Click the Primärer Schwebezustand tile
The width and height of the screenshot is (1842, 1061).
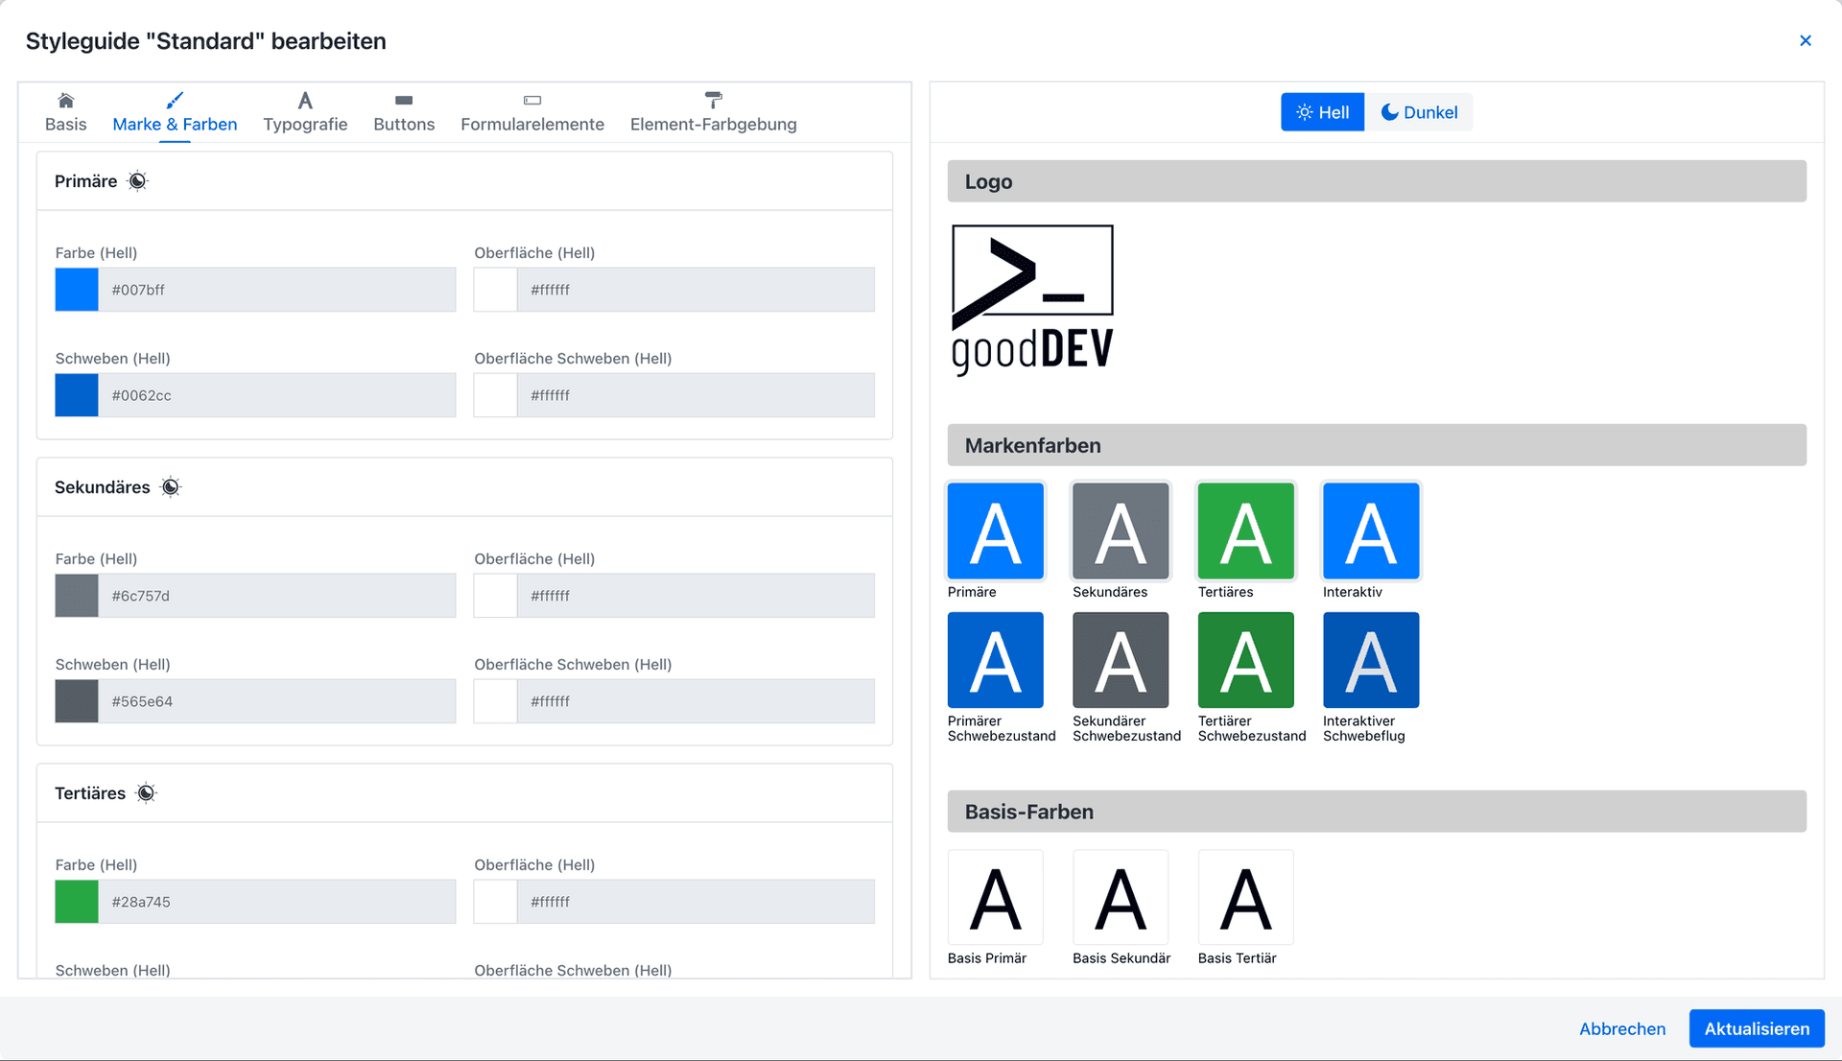pos(996,660)
